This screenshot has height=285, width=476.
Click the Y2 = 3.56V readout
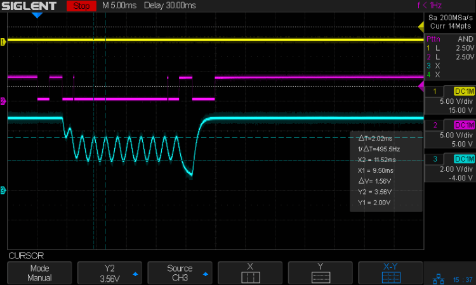click(x=374, y=192)
